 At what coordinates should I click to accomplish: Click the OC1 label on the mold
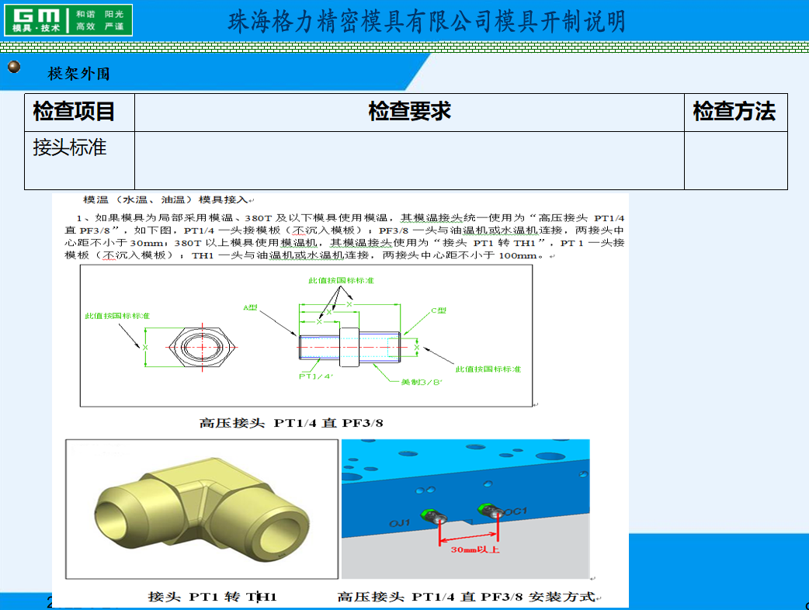coord(516,511)
